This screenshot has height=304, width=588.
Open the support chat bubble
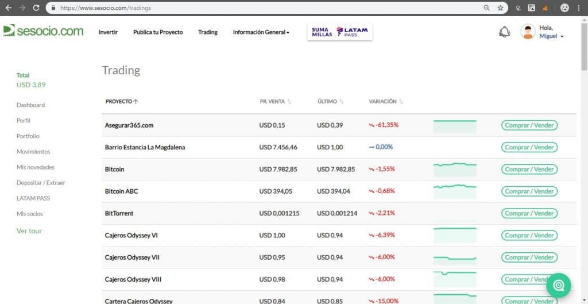point(558,285)
